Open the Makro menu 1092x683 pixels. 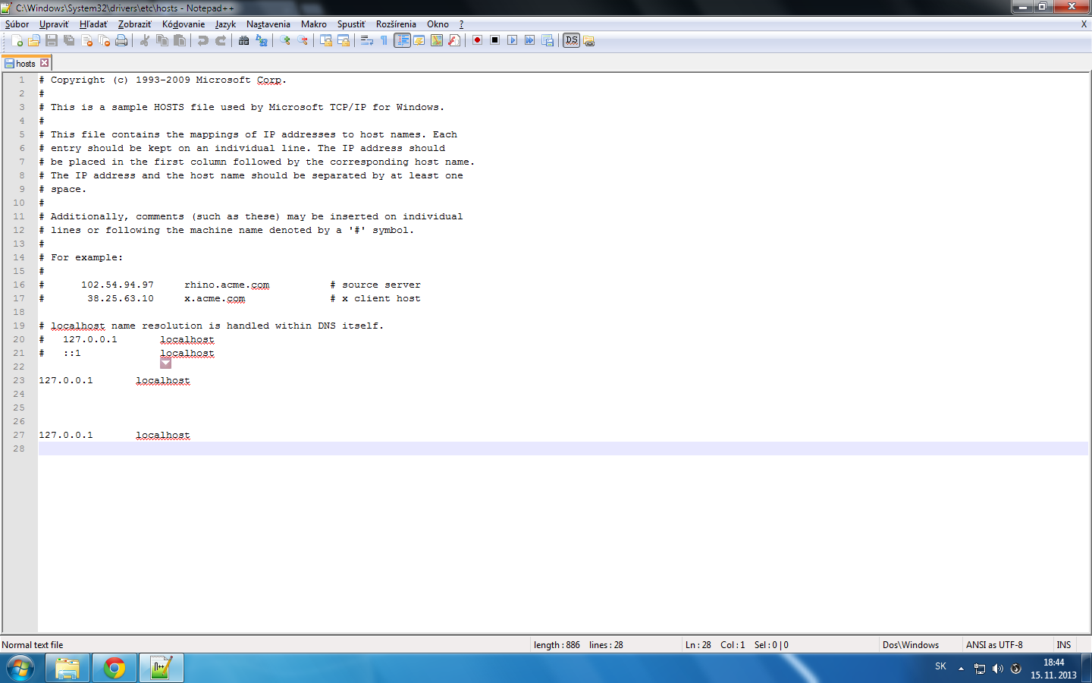coord(314,24)
